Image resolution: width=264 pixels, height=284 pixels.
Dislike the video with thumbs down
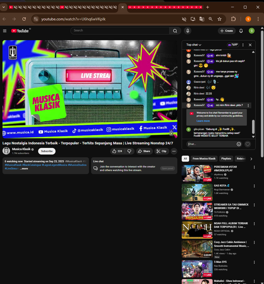[130, 151]
